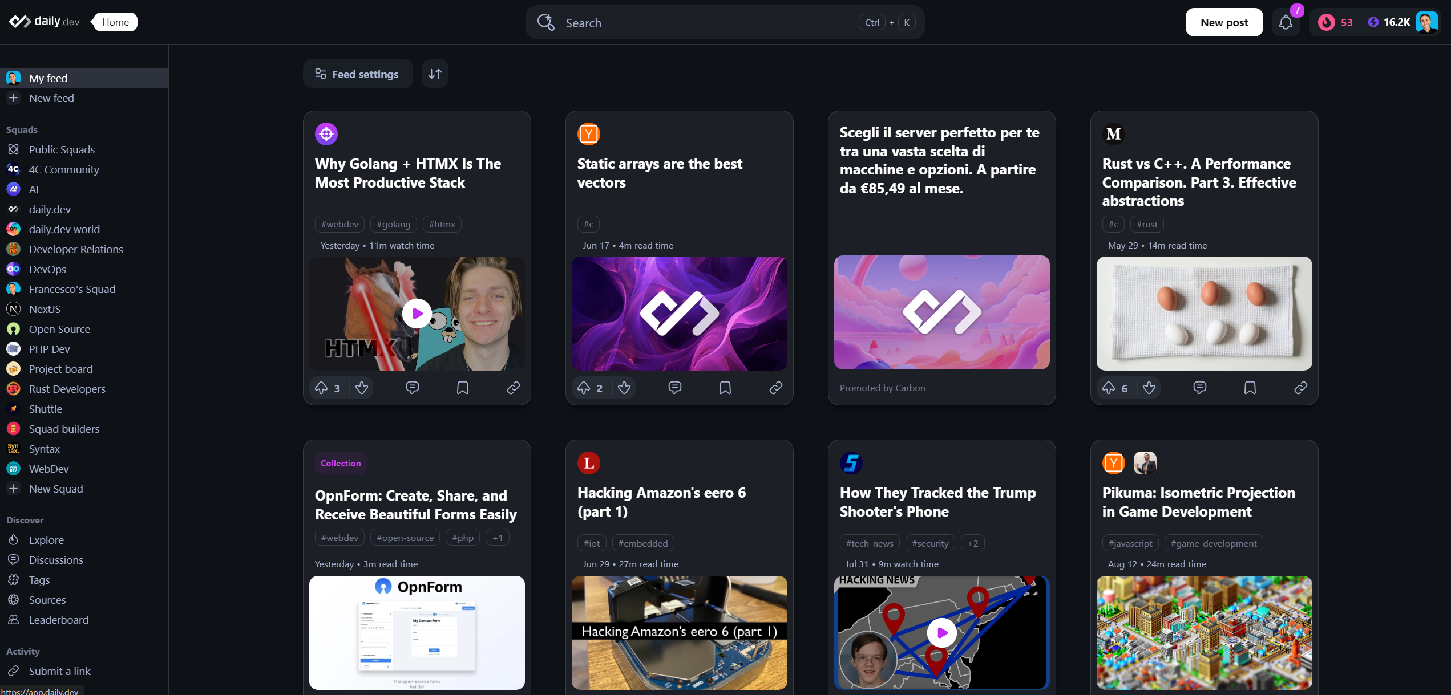1451x695 pixels.
Task: Open Hacker News source icon on Static arrays
Action: point(588,134)
